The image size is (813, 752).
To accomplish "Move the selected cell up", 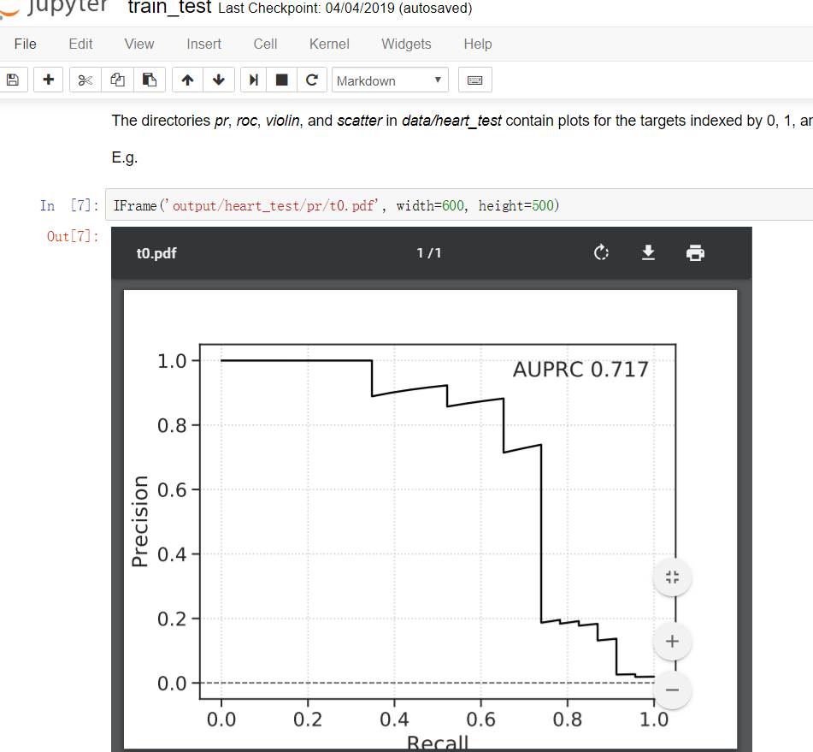I will [186, 80].
